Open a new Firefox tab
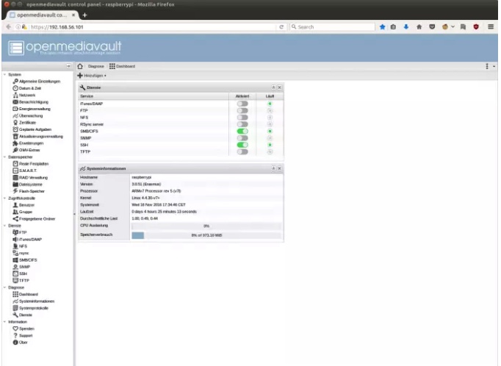 pos(84,15)
